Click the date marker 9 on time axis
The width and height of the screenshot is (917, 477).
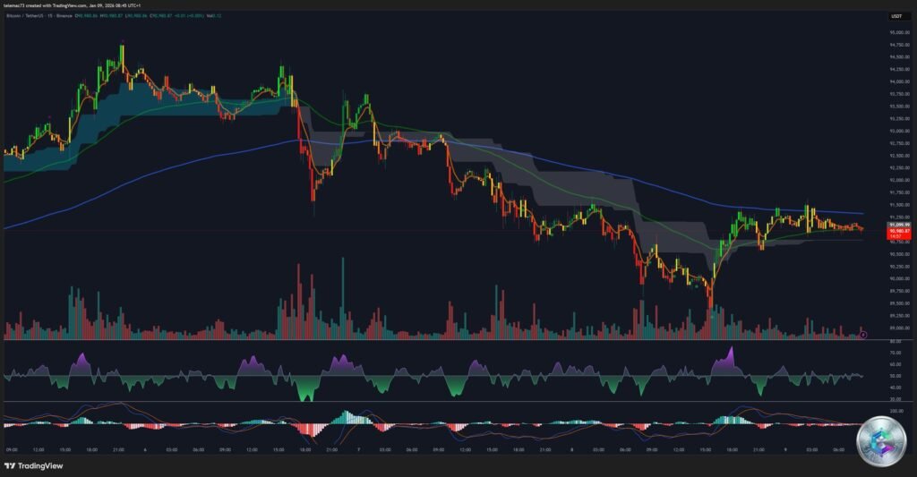click(784, 449)
